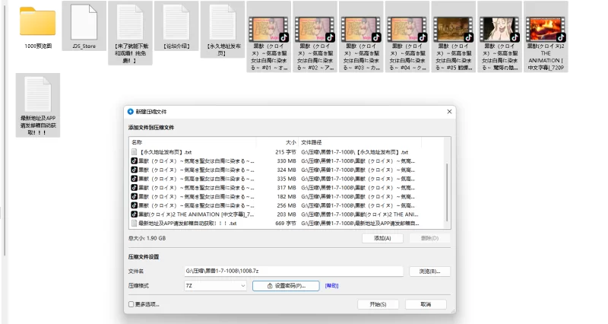Click the text-file icon of the 669 字节 row

coord(135,224)
